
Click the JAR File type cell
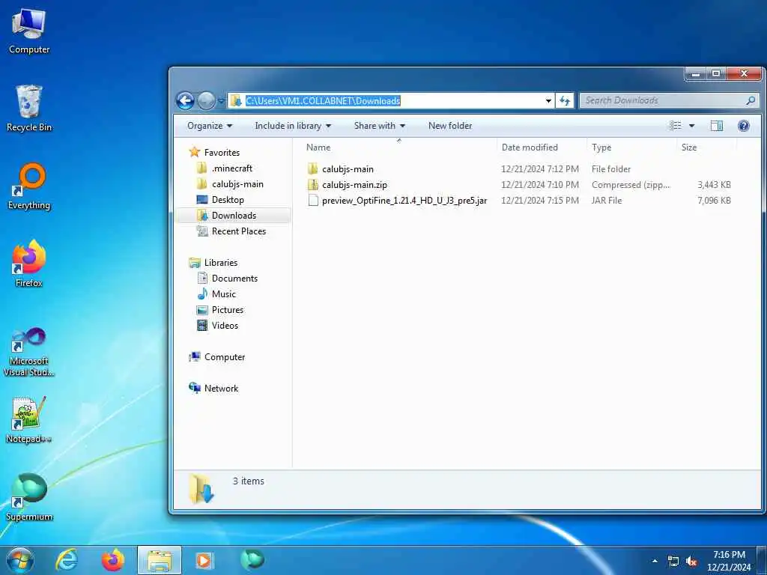coord(607,201)
